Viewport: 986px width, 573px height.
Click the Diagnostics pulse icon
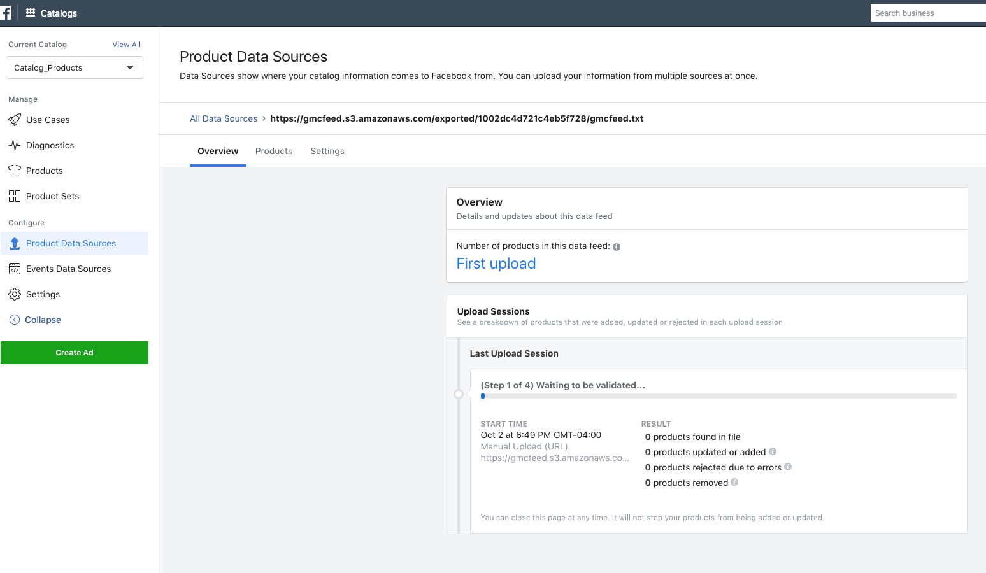[15, 145]
